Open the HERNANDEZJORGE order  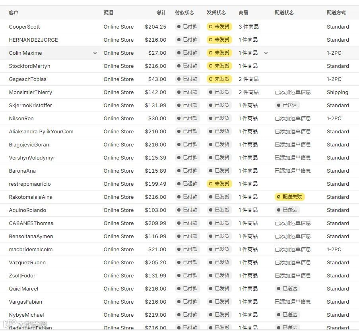point(180,40)
